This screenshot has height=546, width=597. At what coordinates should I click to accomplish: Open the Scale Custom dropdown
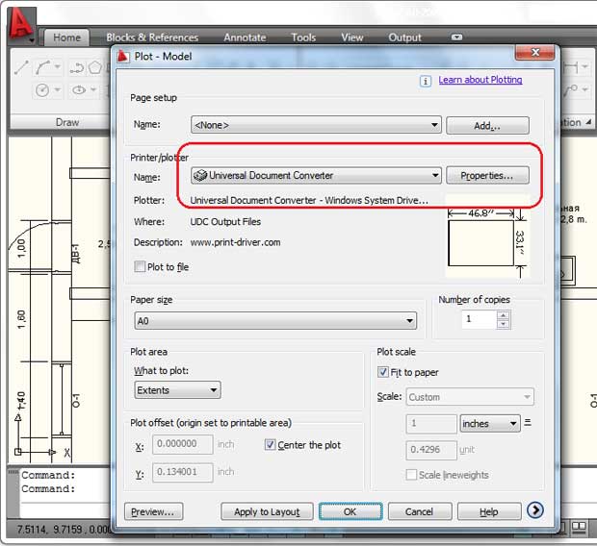470,397
